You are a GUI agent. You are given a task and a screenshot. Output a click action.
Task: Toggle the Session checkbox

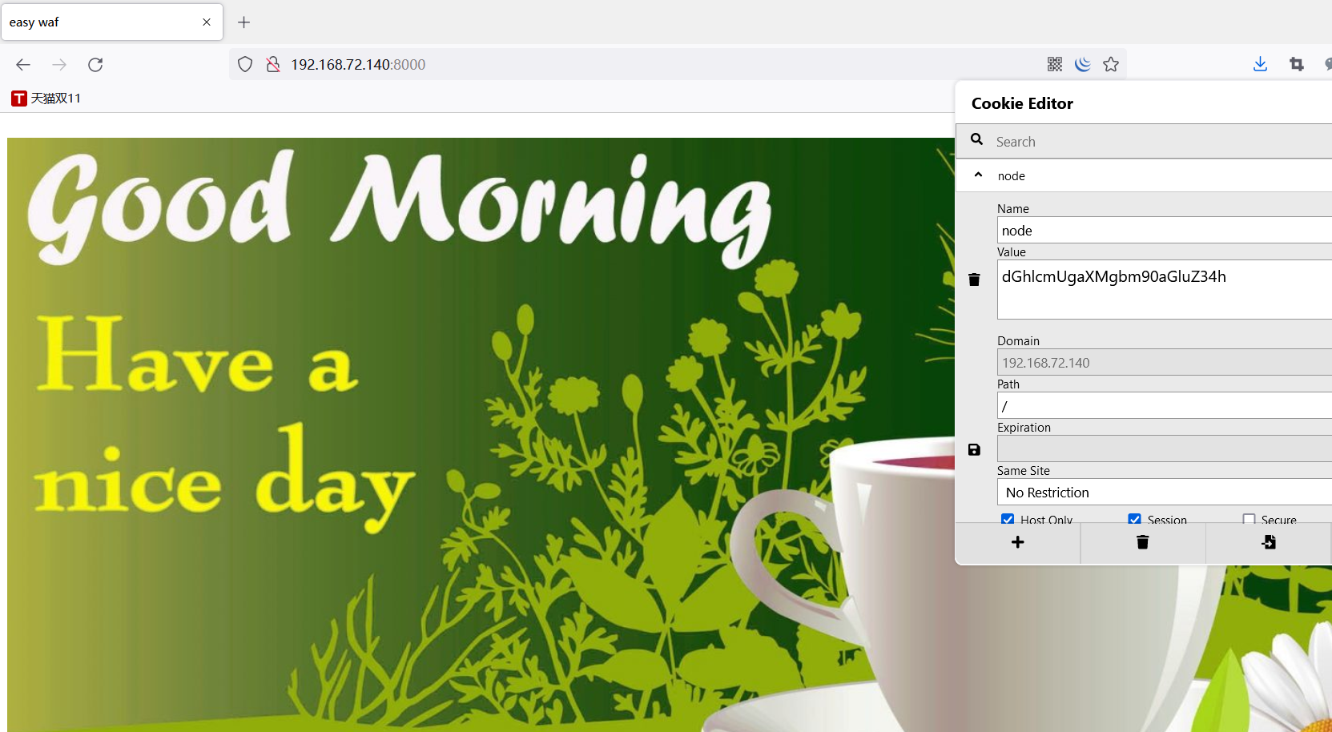(x=1134, y=519)
